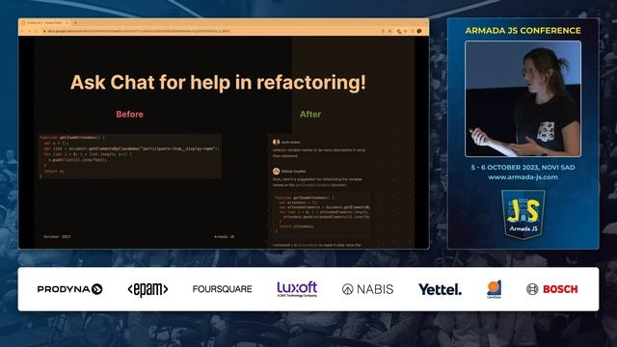Select the Armada JS Google Slides browser tab

coord(45,23)
